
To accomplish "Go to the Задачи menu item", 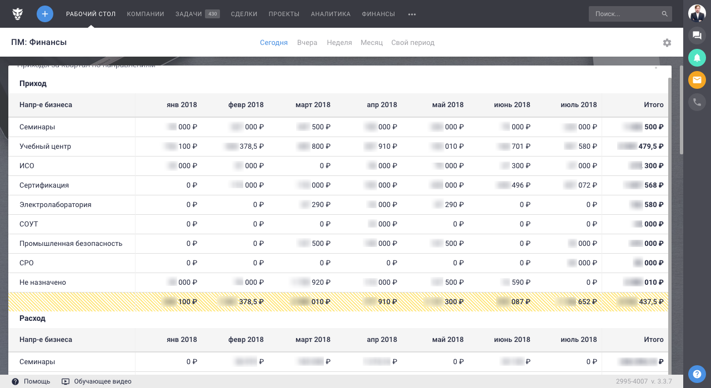I will coord(189,14).
